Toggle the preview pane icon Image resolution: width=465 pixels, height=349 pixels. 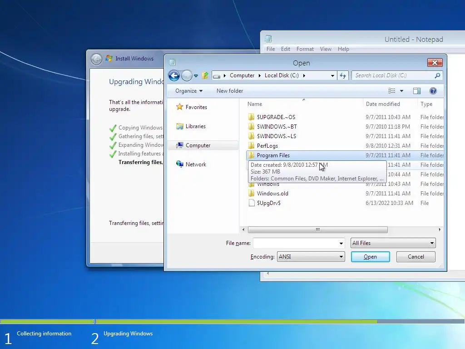pyautogui.click(x=417, y=91)
